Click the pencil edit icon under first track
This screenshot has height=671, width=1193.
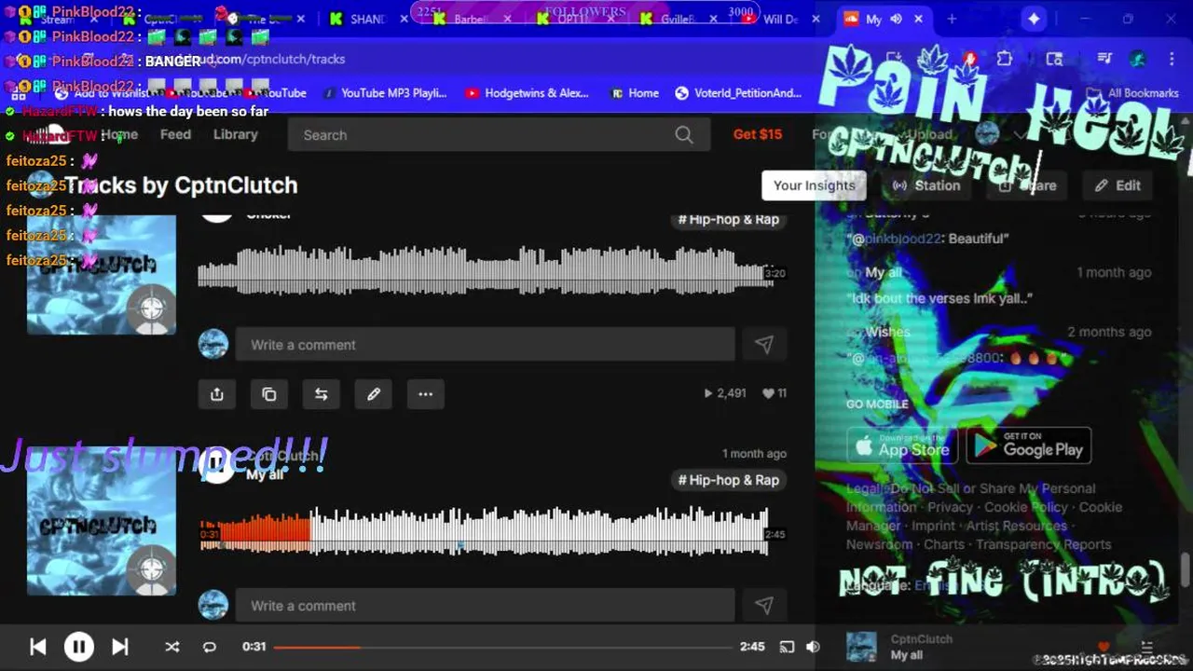coord(374,394)
